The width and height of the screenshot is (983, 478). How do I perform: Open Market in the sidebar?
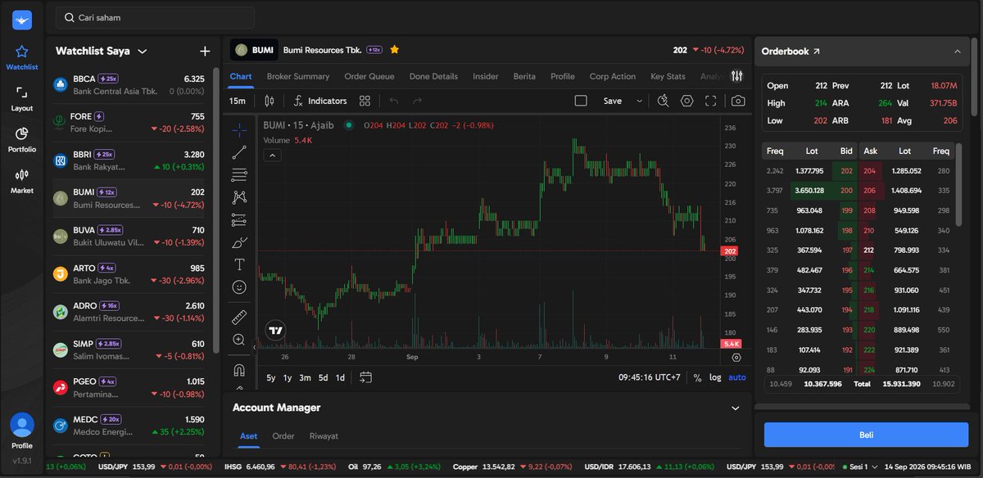[x=22, y=181]
